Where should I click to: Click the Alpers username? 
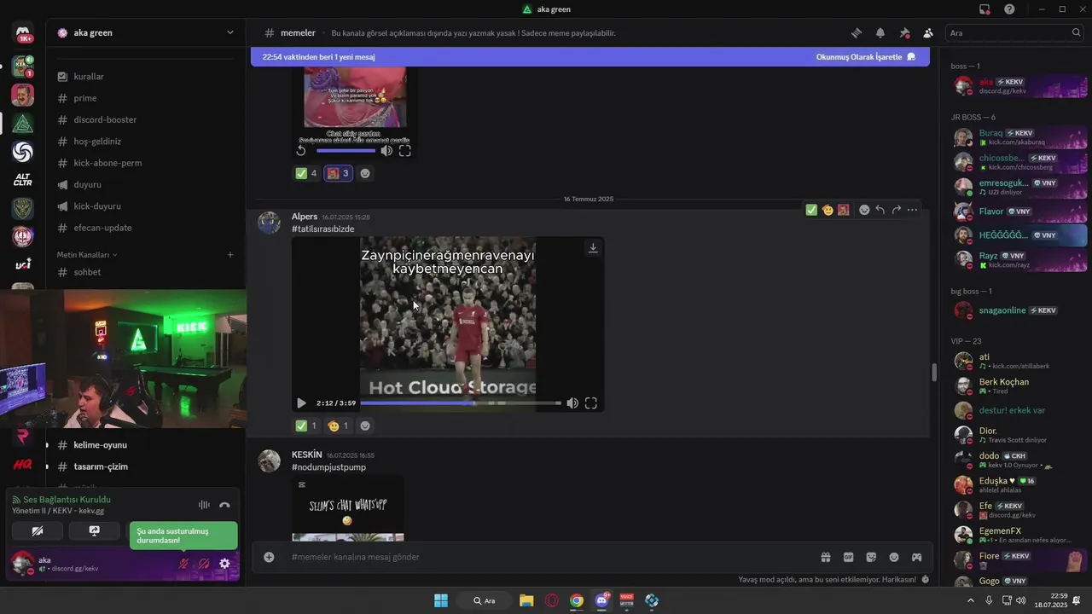305,217
